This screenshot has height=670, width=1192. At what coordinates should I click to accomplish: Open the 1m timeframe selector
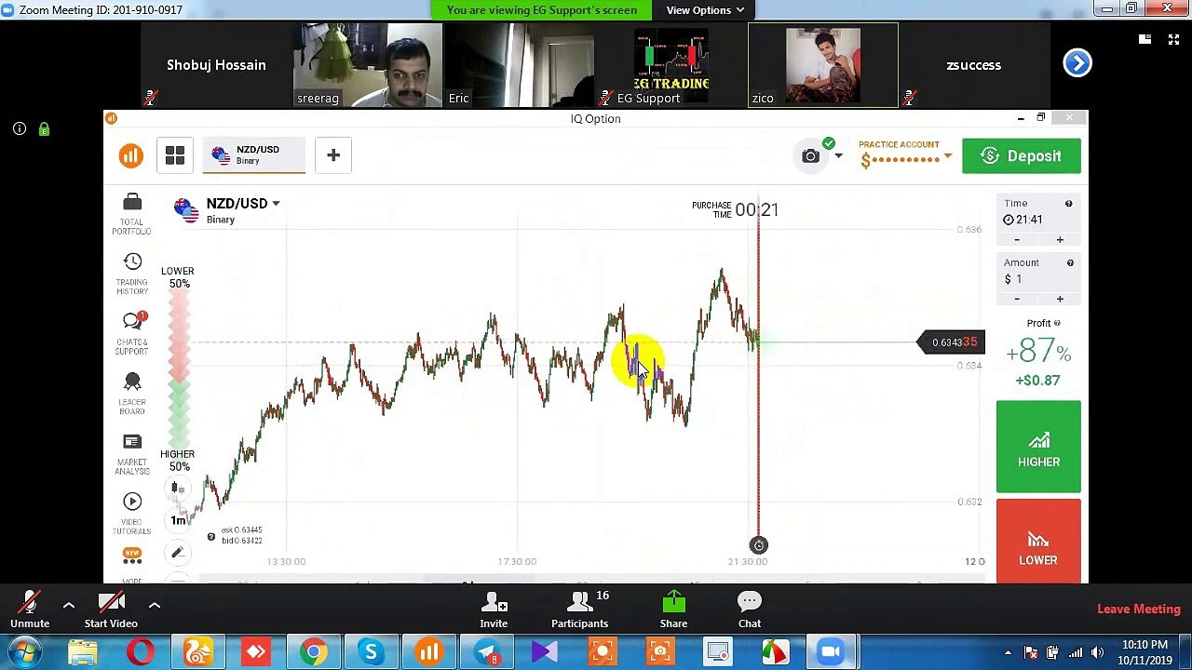tap(178, 520)
